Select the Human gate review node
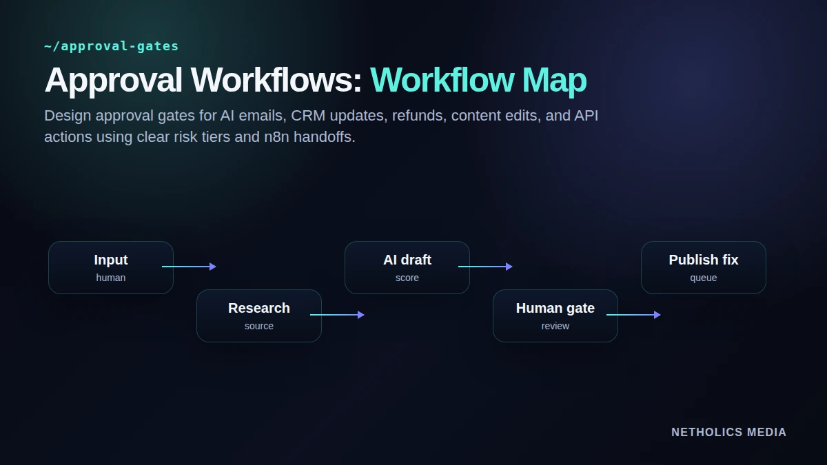 point(555,316)
